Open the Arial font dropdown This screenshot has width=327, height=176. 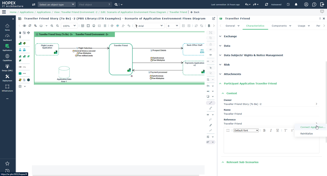point(149,26)
